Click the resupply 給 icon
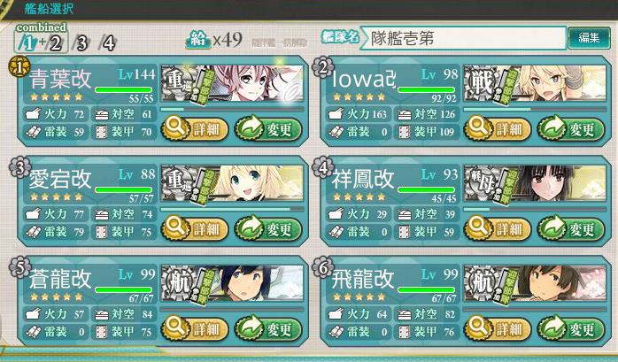 click(x=197, y=40)
